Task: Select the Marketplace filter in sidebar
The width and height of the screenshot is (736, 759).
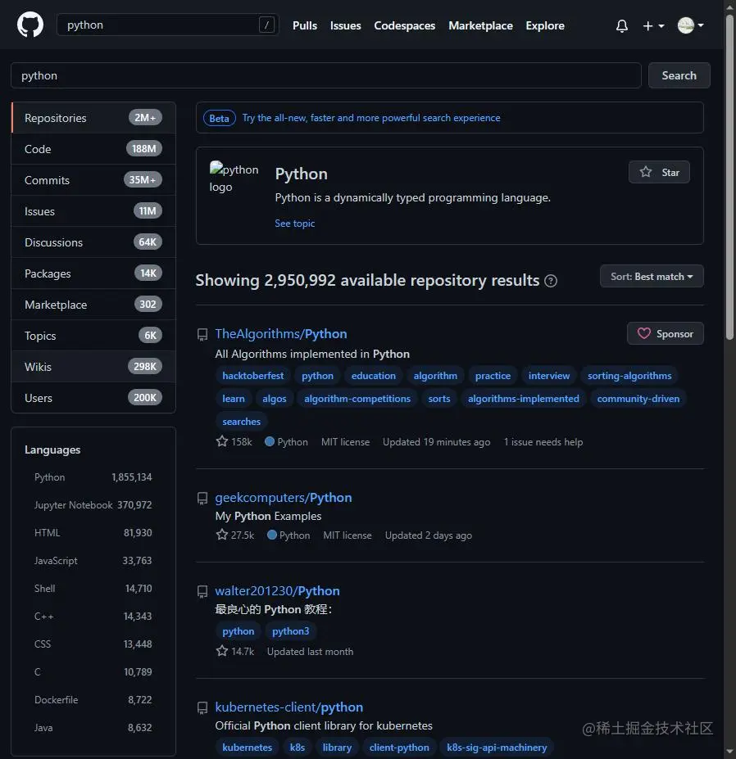Action: pyautogui.click(x=93, y=305)
